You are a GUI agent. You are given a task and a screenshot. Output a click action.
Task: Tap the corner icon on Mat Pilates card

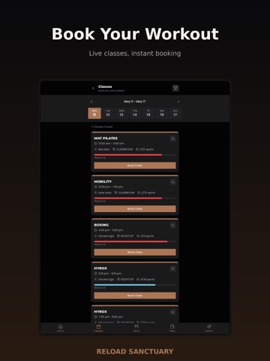click(172, 138)
